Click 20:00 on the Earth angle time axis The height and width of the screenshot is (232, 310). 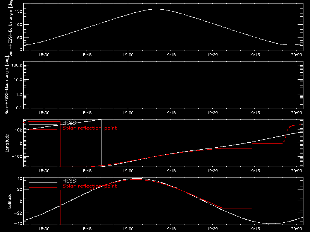(x=296, y=55)
